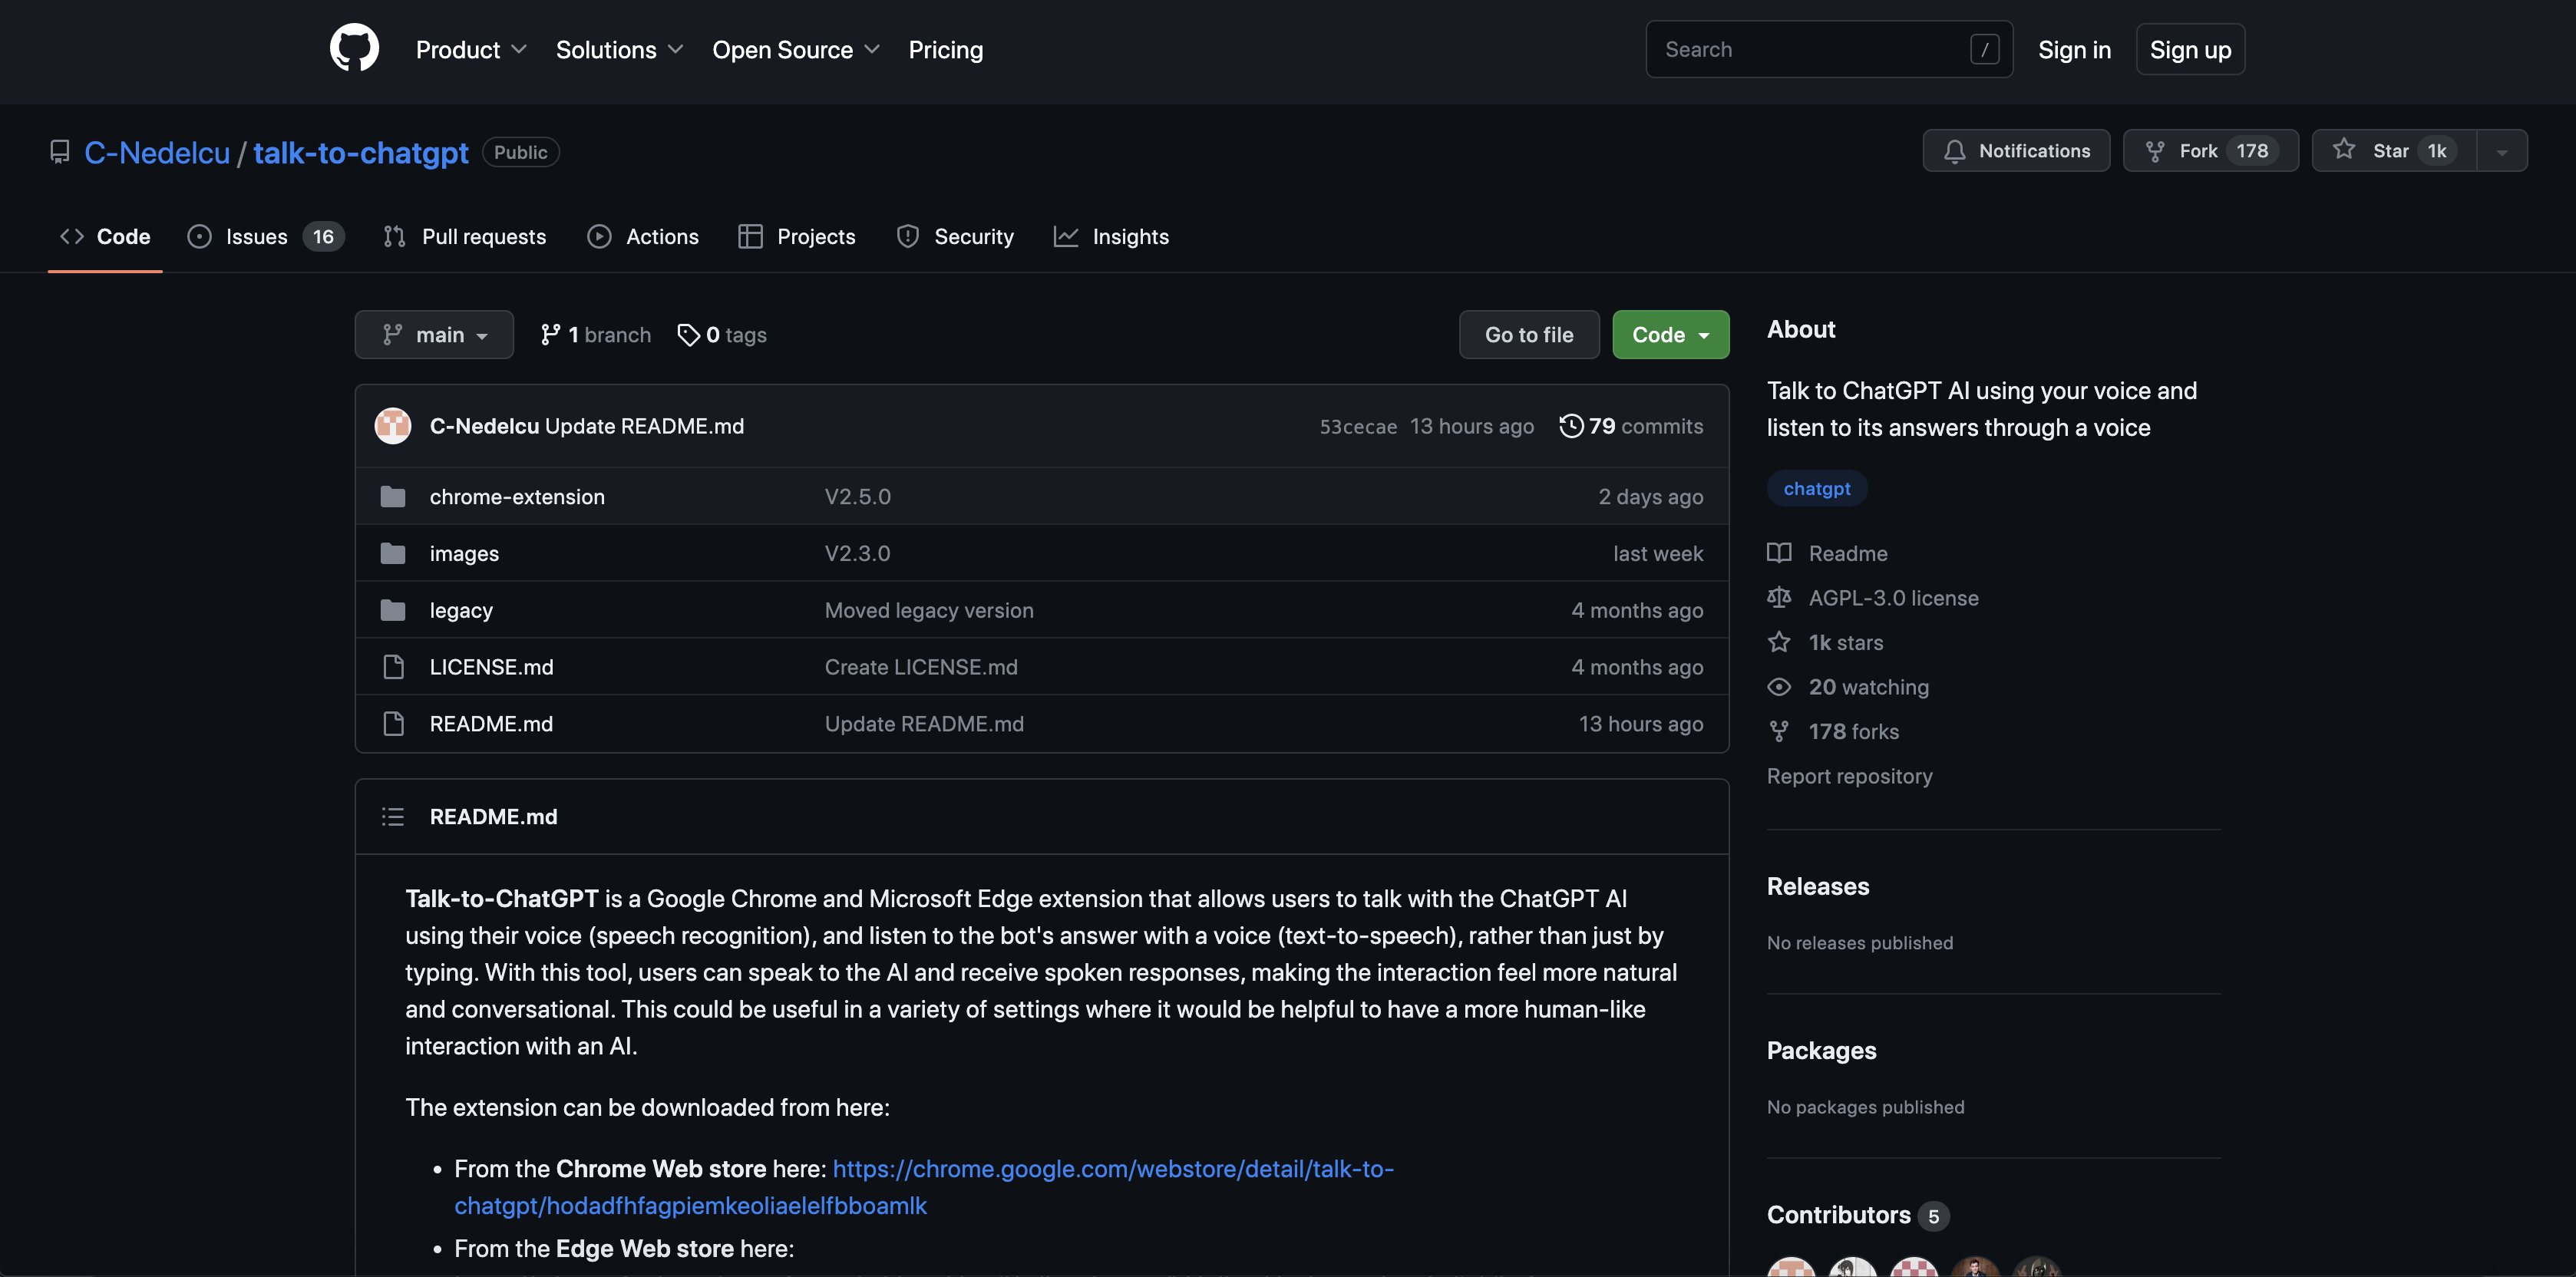The height and width of the screenshot is (1277, 2576).
Task: Switch to the Actions tab
Action: pos(643,237)
